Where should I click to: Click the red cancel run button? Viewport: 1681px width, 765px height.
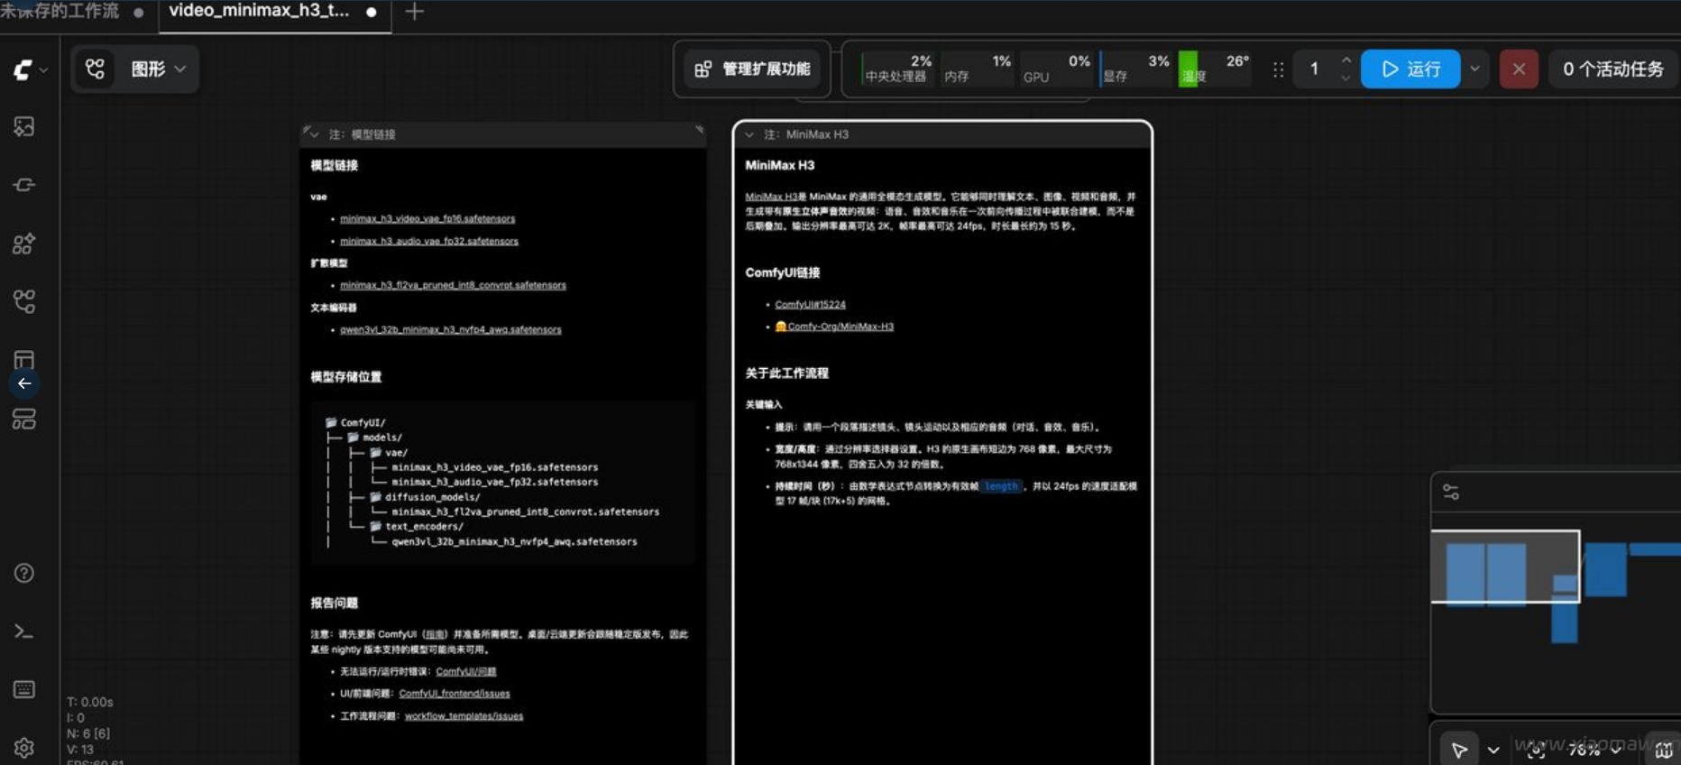pyautogui.click(x=1519, y=69)
